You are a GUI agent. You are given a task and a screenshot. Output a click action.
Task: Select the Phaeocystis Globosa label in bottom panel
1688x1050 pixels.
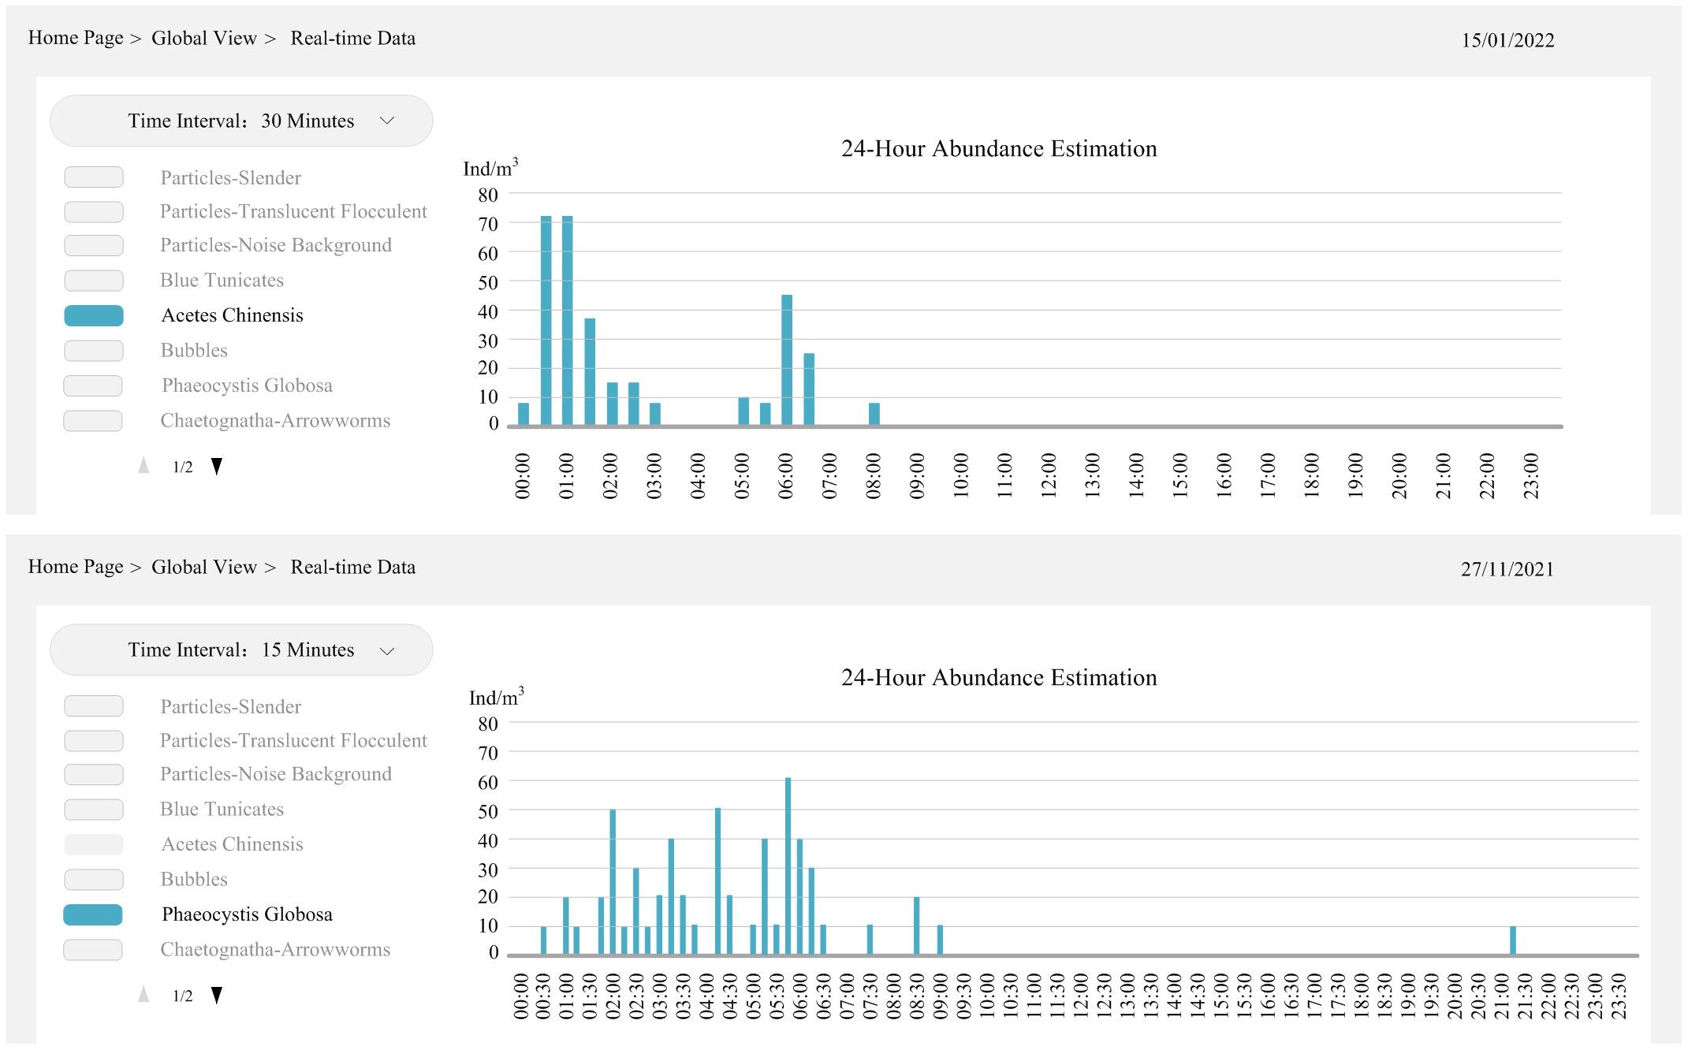247,914
